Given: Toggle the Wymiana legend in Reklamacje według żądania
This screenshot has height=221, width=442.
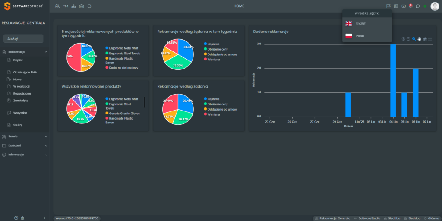Looking at the screenshot, I should (x=213, y=114).
